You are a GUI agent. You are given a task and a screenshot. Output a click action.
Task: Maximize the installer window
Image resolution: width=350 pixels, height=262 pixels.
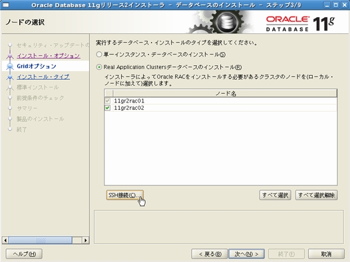(x=335, y=5)
